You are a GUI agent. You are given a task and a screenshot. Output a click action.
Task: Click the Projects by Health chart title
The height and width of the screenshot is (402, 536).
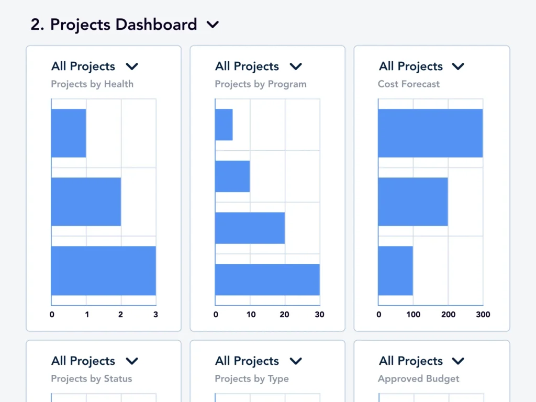click(92, 84)
